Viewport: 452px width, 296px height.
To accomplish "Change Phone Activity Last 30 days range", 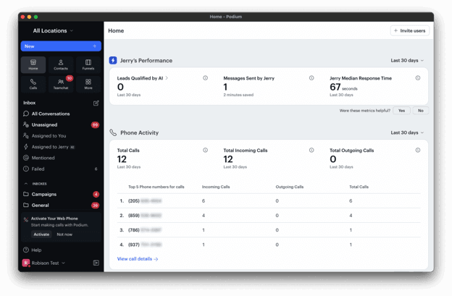I will 407,132.
